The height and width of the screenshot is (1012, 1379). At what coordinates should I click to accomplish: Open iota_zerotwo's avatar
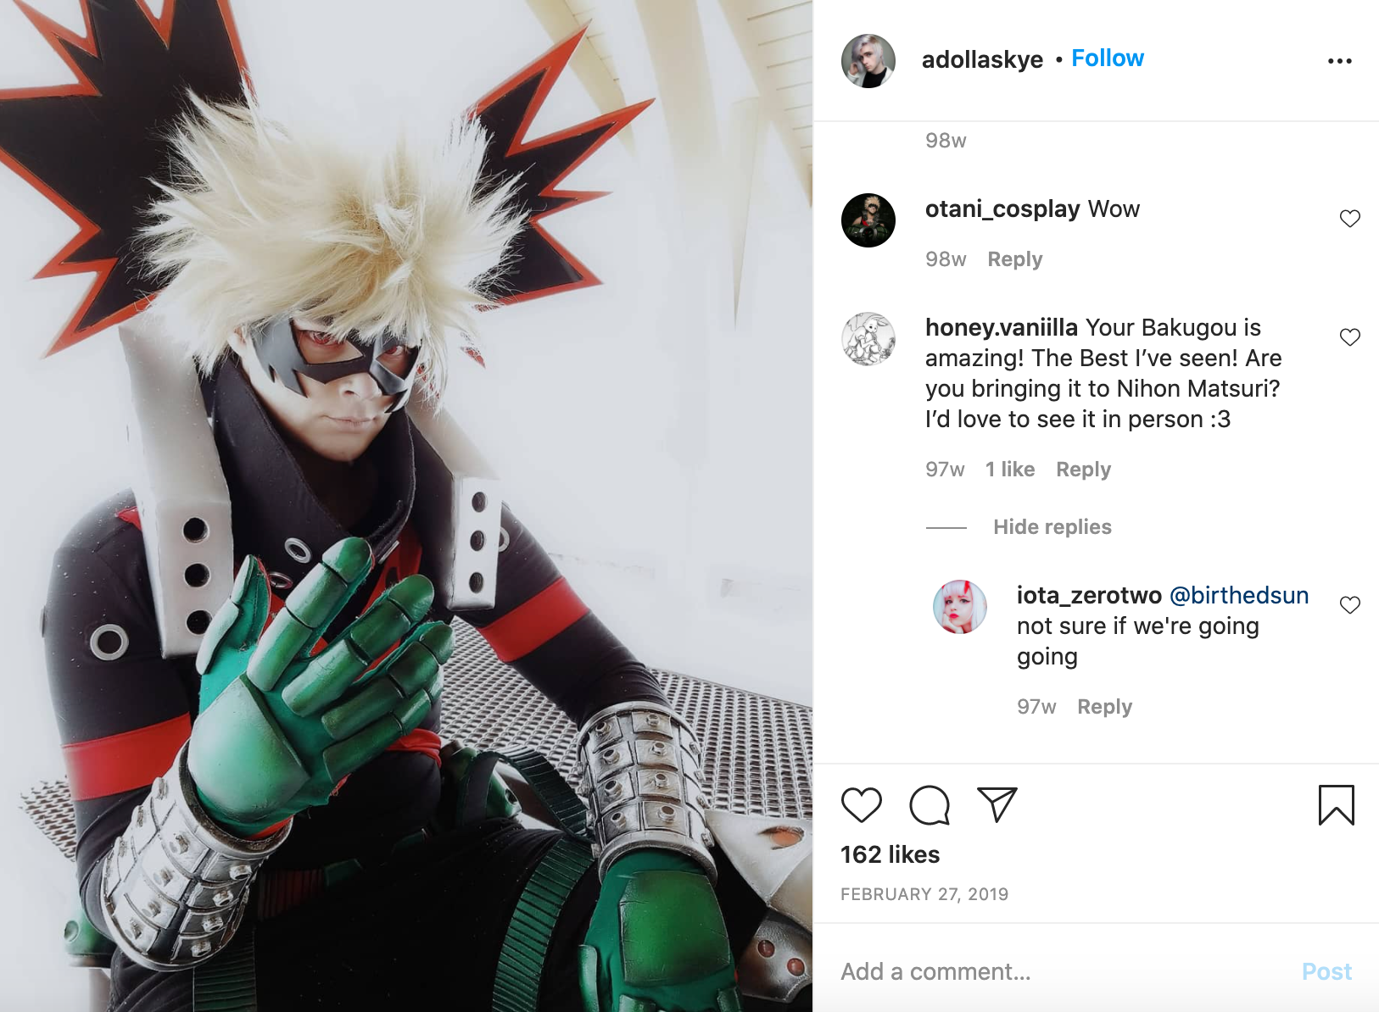[x=960, y=607]
